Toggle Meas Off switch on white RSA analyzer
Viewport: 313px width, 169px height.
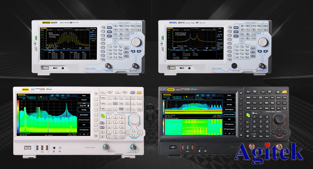point(84,105)
